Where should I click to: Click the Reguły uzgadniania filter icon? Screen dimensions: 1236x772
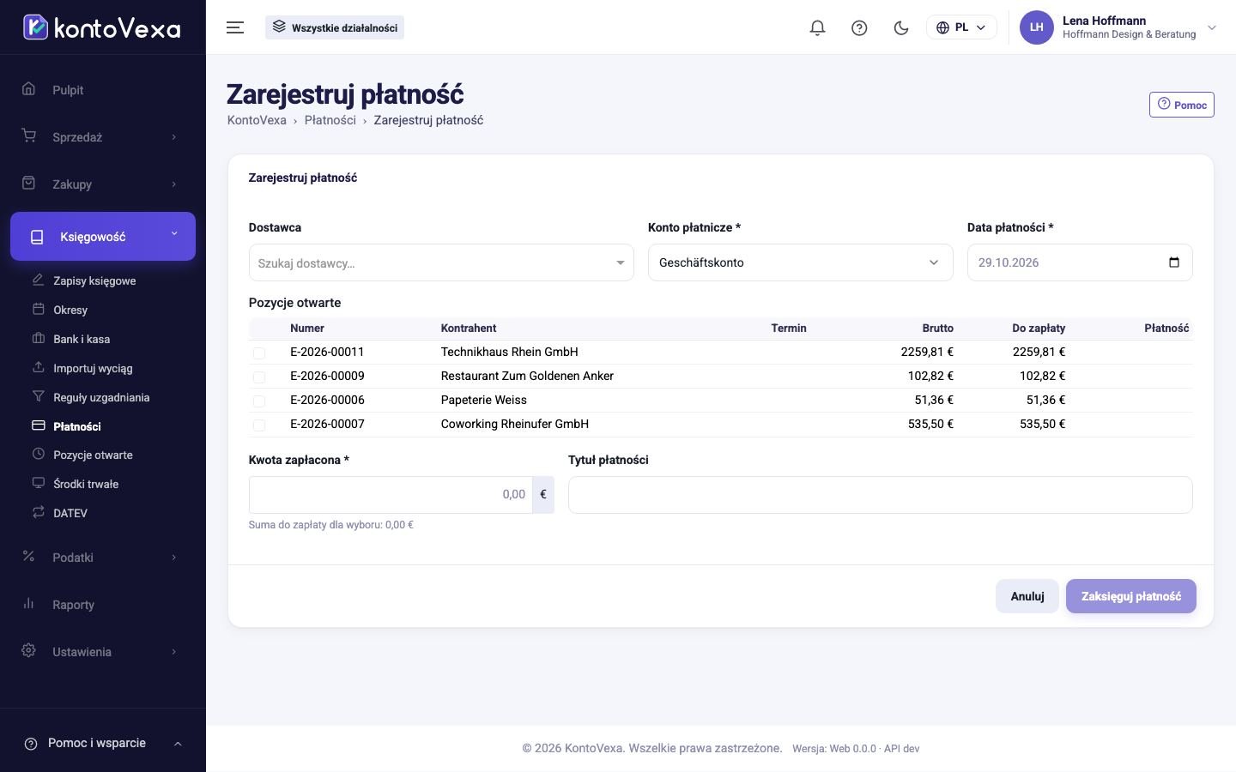[39, 396]
